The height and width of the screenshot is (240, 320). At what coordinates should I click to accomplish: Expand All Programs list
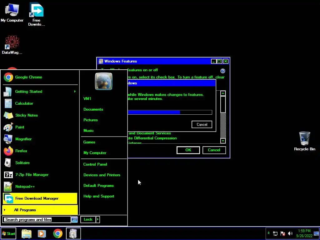[40, 210]
